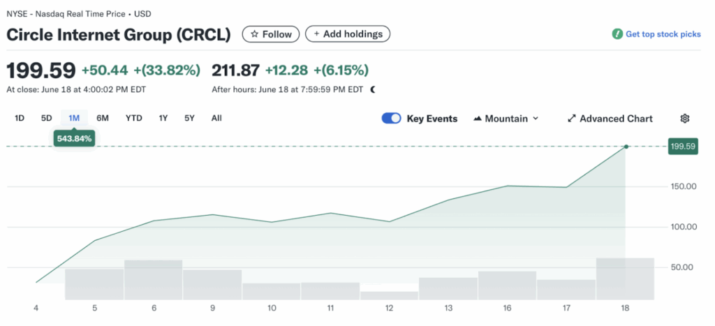Select the 1D time range tab
The height and width of the screenshot is (326, 715).
pos(20,118)
